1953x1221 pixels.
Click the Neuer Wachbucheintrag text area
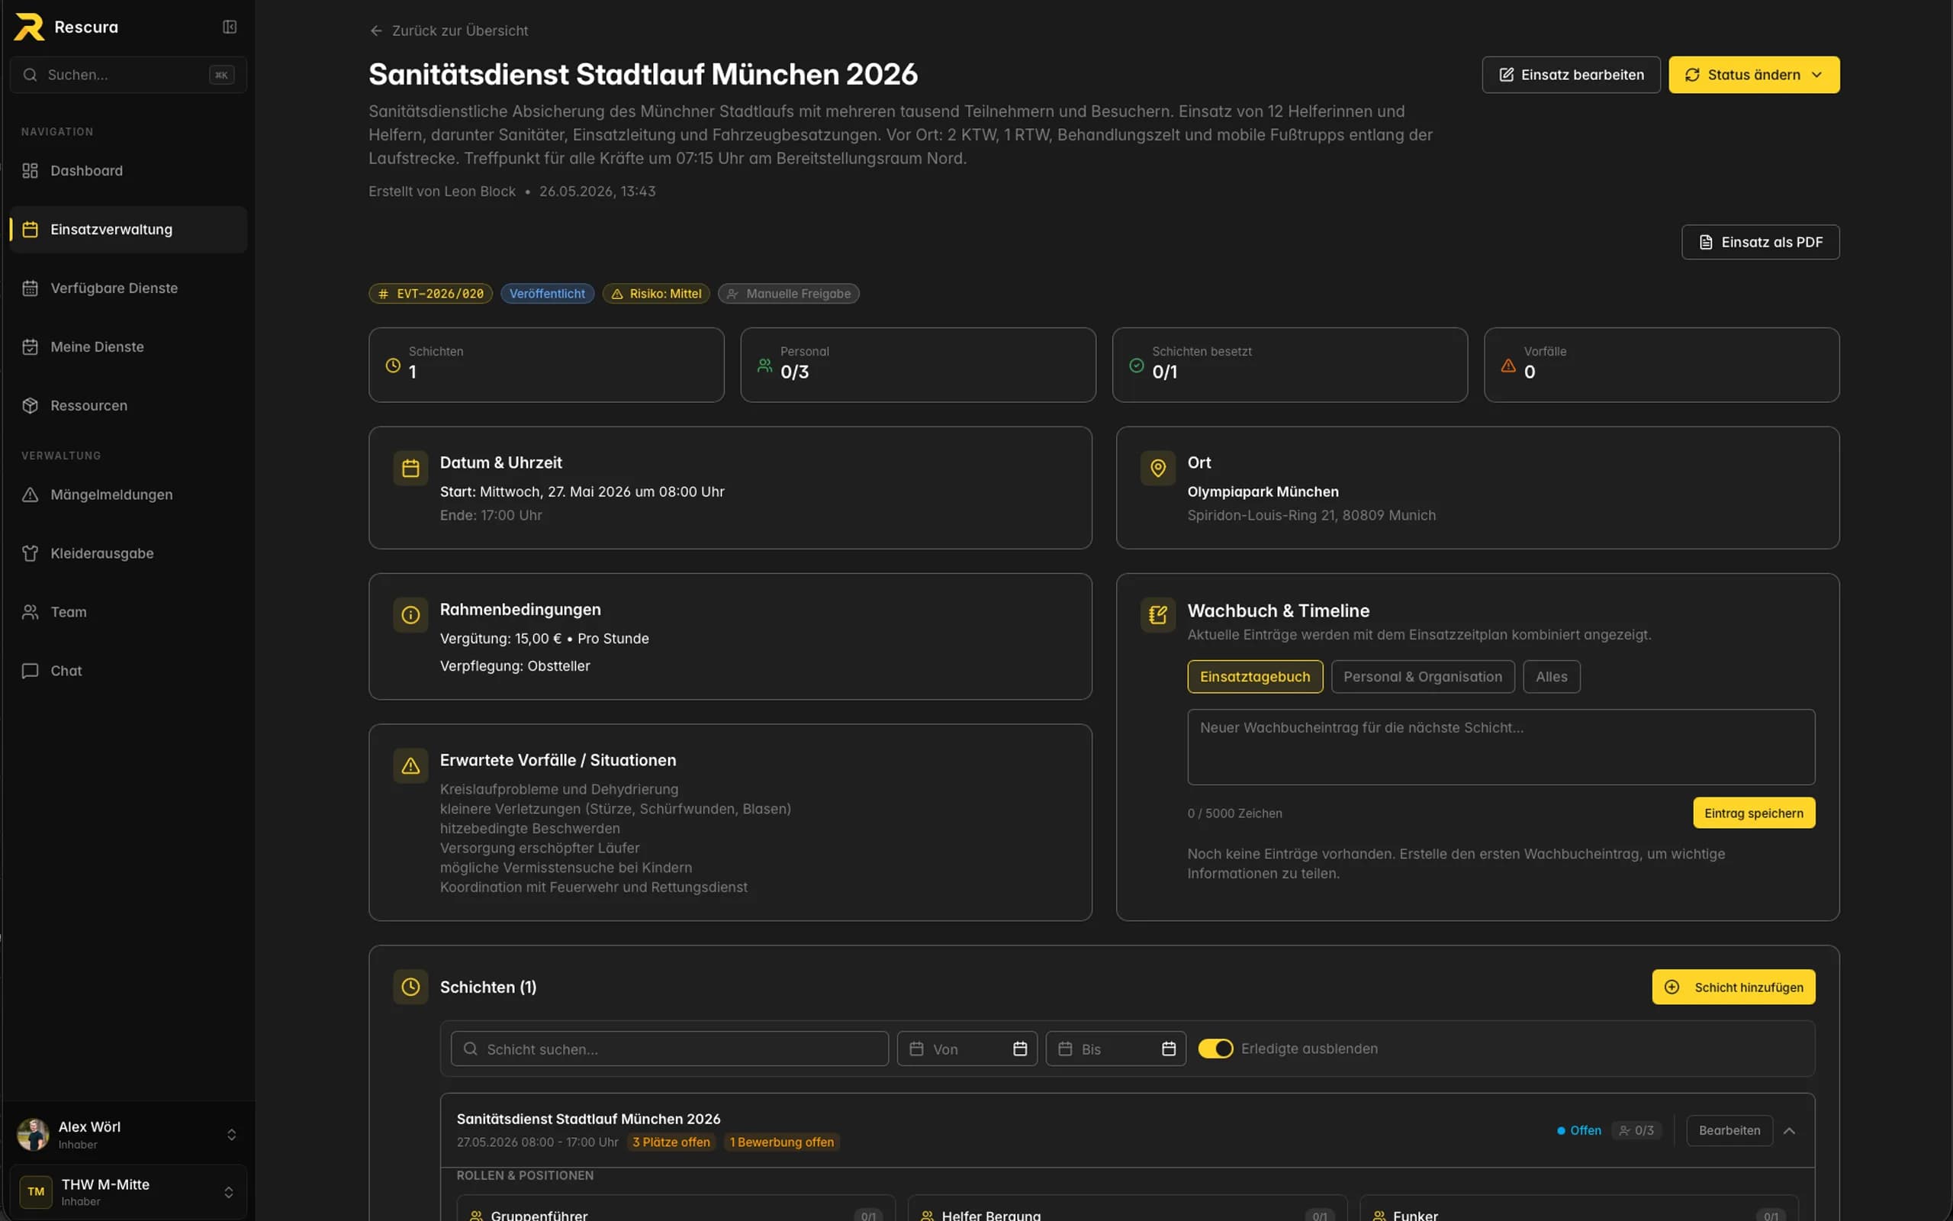(1501, 746)
